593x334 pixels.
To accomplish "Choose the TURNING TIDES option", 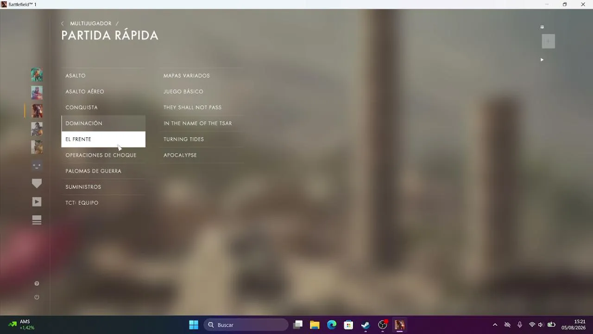I will [x=201, y=139].
